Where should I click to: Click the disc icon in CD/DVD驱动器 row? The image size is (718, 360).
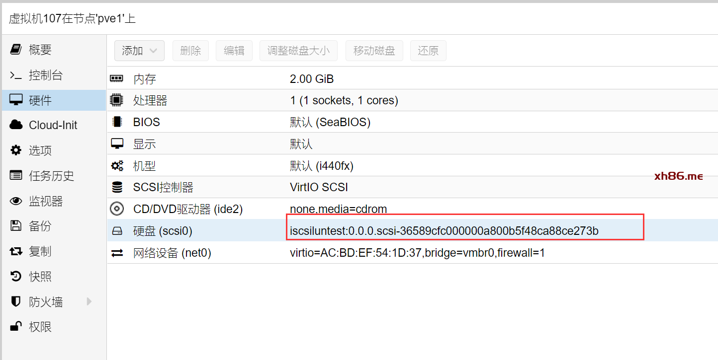[117, 209]
